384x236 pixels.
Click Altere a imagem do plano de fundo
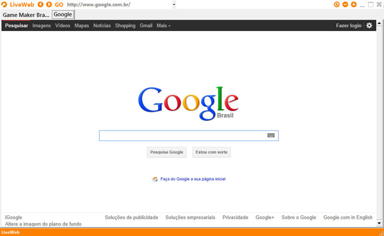[43, 224]
